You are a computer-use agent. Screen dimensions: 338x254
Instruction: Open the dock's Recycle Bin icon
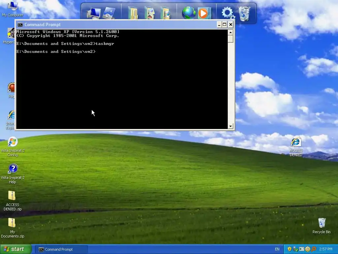coord(244,13)
